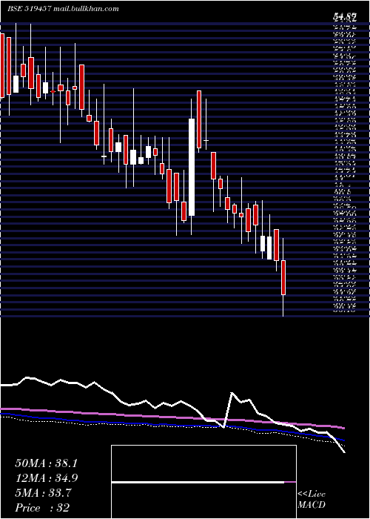Click the Price : 32 value
Image resolution: width=370 pixels, height=519 pixels.
[42, 508]
